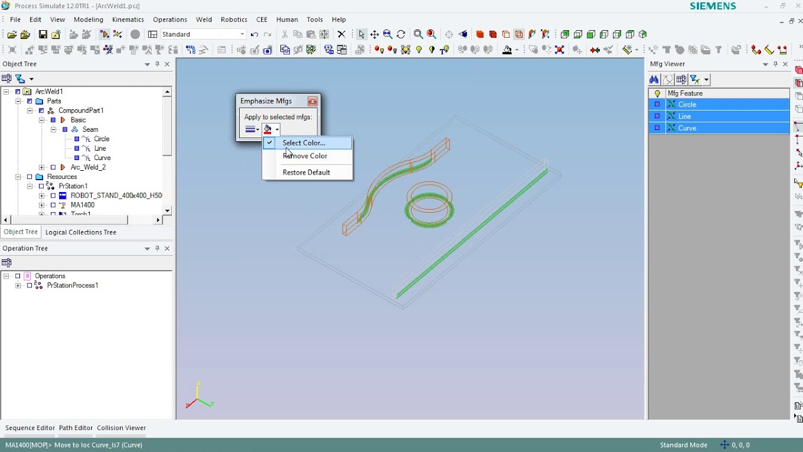Toggle display square for Circle in Object Tree
This screenshot has height=452, width=803.
pos(77,139)
